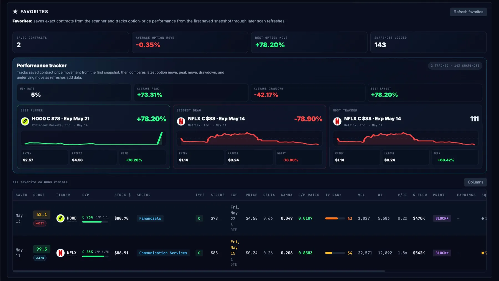Click Snapshots Logged value 143

point(380,45)
